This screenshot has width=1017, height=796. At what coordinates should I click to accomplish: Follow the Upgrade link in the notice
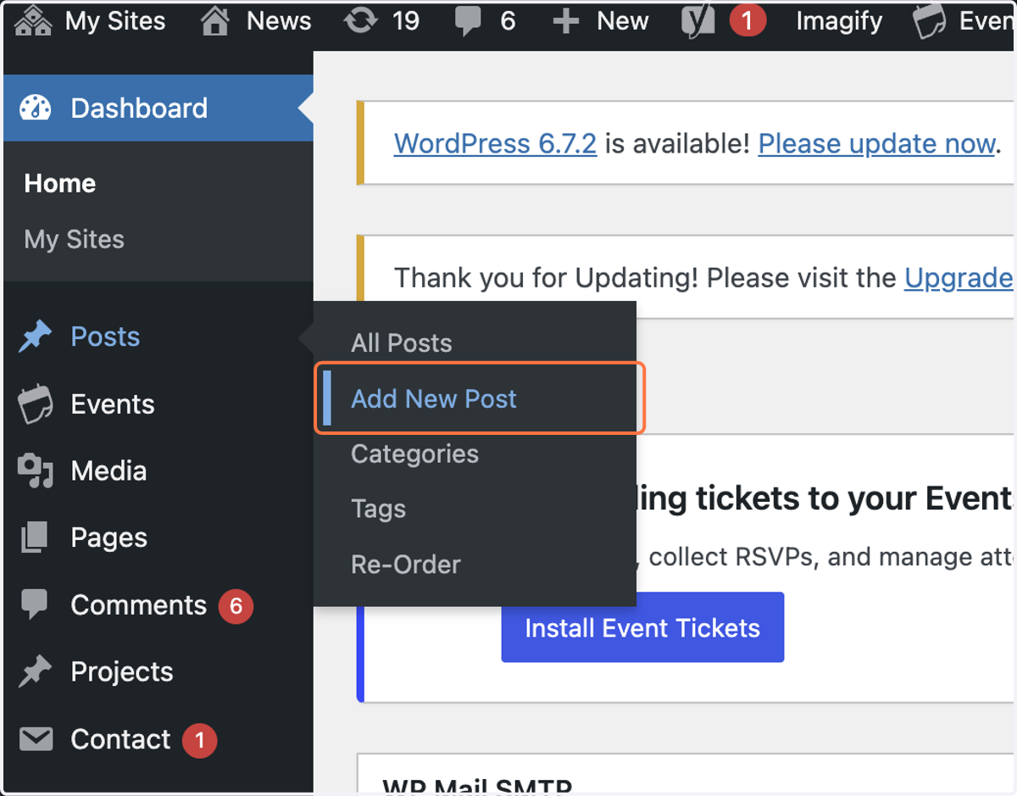point(959,278)
